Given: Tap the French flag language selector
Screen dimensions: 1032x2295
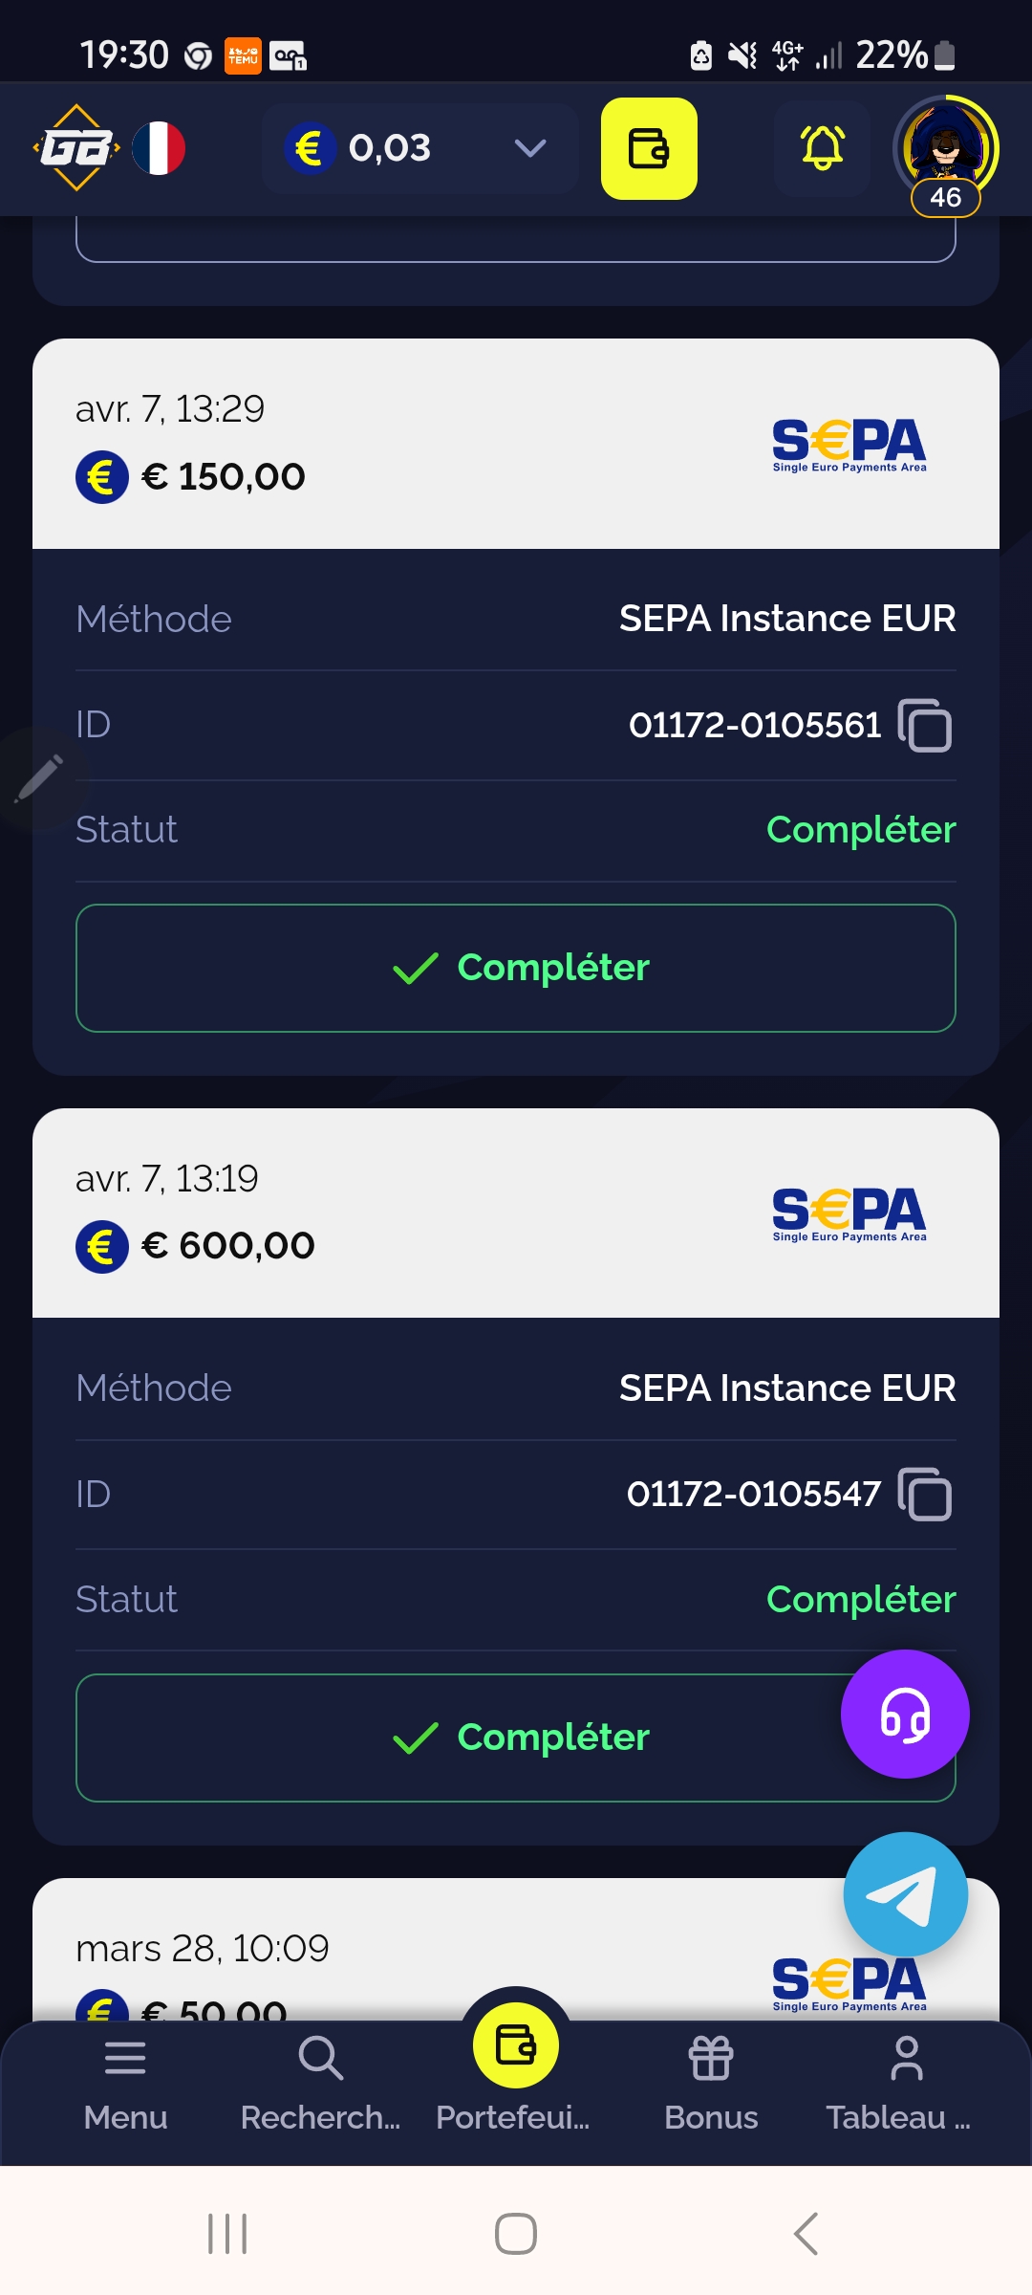Looking at the screenshot, I should tap(159, 148).
